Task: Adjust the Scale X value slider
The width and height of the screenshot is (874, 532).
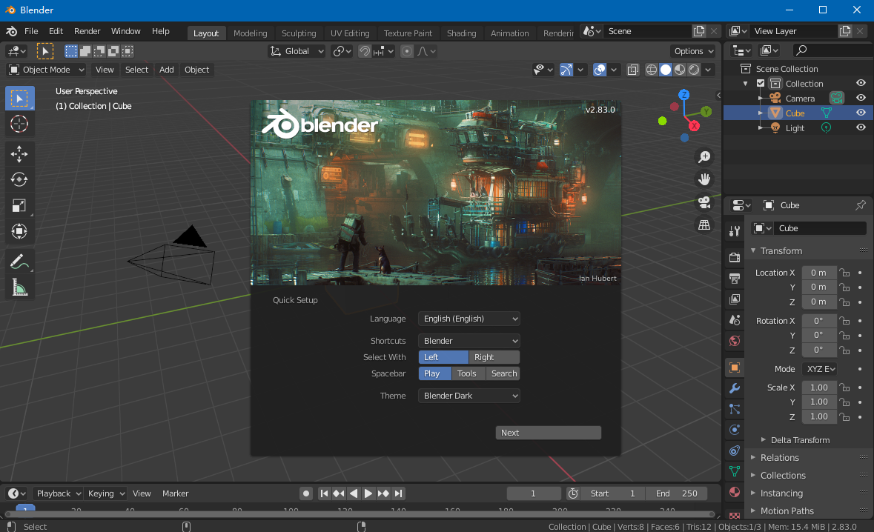Action: tap(818, 387)
